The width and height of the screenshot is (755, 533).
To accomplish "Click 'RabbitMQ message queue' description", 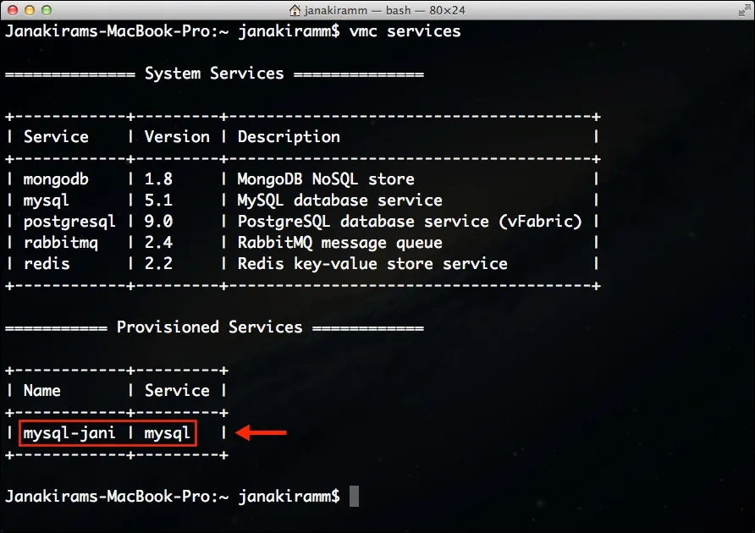I will click(340, 243).
